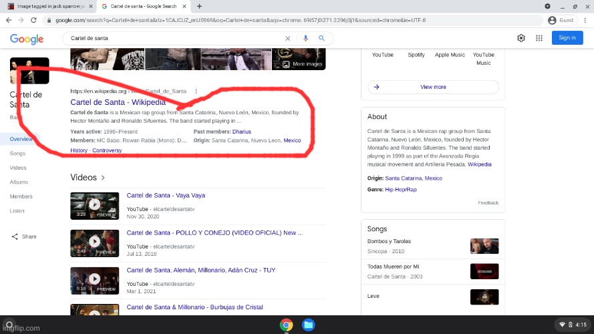Open the Controversy sitelink
Image resolution: width=594 pixels, height=334 pixels.
(107, 150)
